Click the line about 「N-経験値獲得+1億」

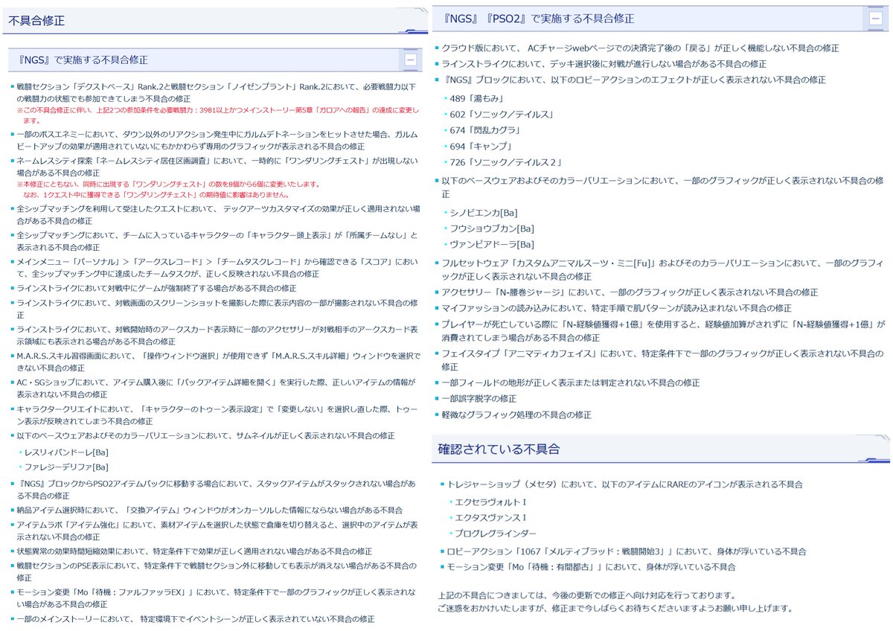click(664, 330)
